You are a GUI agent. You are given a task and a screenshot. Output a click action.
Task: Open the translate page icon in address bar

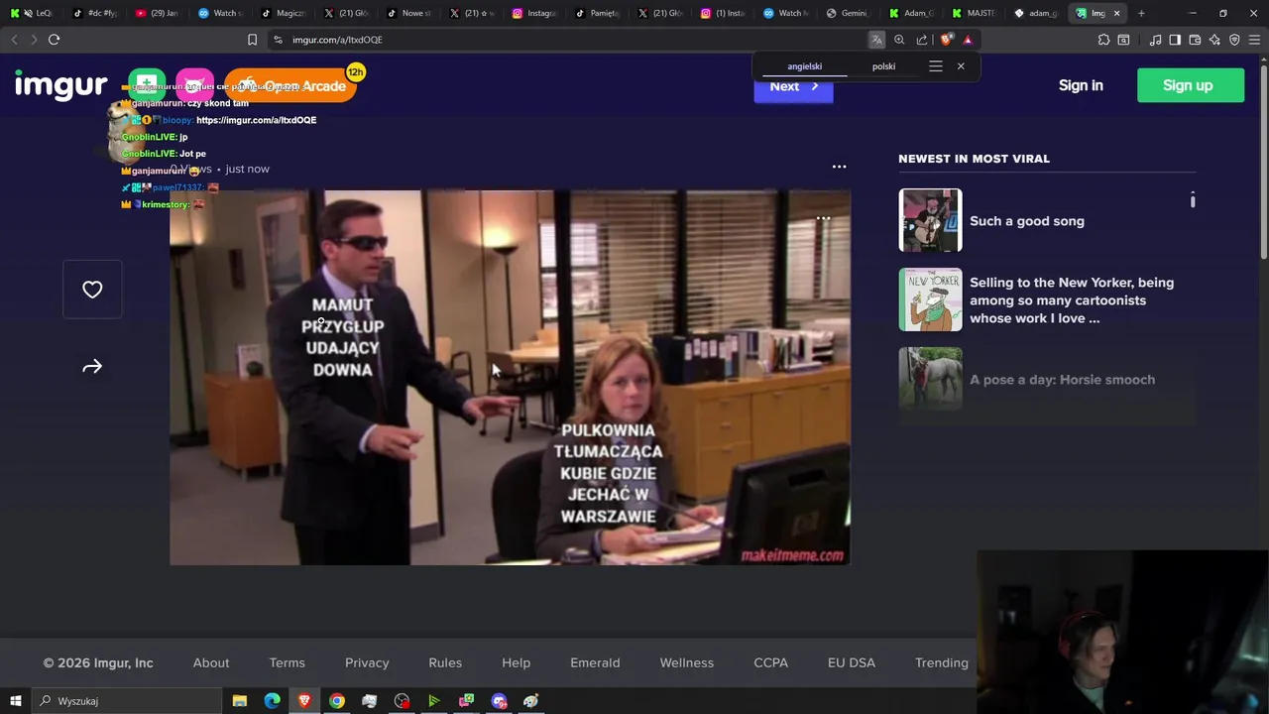(876, 40)
